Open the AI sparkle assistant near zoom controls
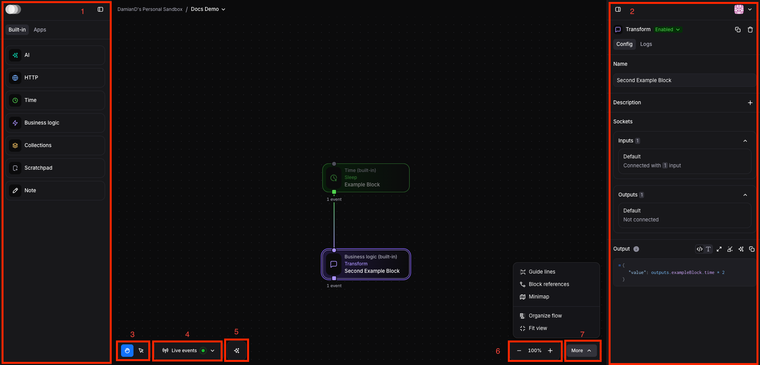Viewport: 760px width, 365px height. (x=237, y=350)
